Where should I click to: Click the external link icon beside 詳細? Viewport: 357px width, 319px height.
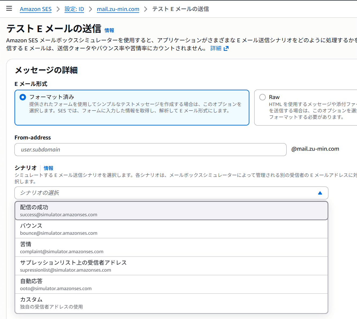[226, 48]
